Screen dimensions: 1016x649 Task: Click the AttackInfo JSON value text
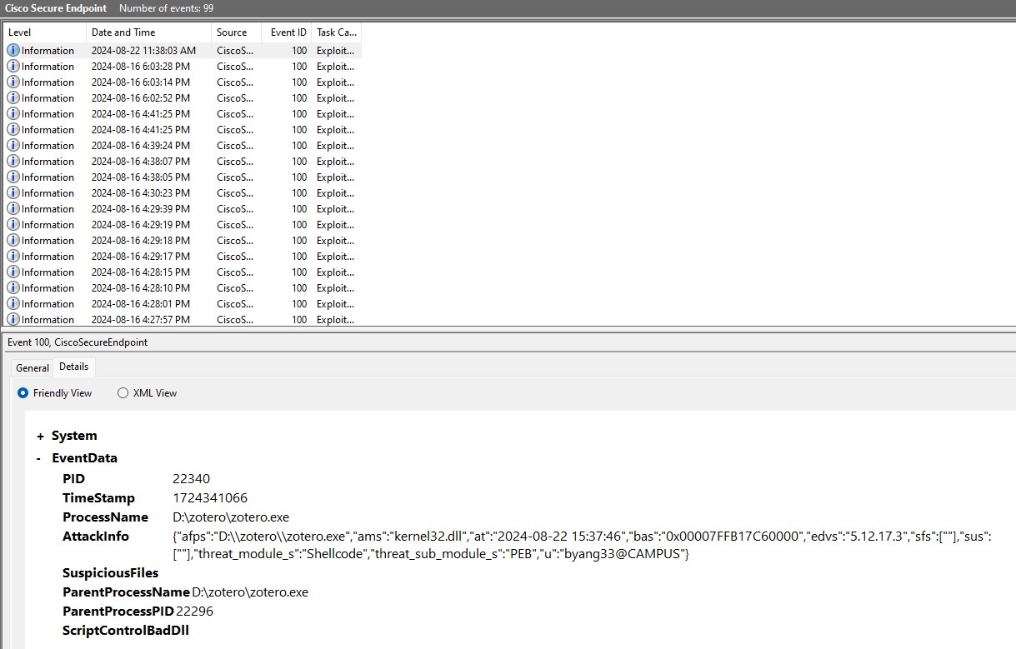point(582,546)
